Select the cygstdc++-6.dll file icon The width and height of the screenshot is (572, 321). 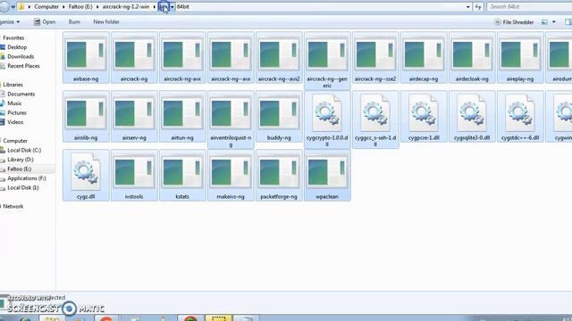(520, 113)
